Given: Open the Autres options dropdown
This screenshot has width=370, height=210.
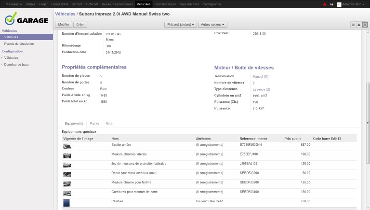Looking at the screenshot, I should [x=212, y=24].
